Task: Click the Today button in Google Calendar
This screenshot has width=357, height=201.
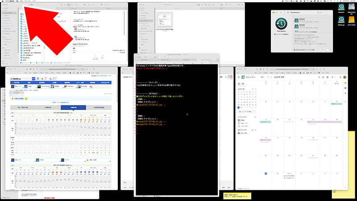Action: 262,77
